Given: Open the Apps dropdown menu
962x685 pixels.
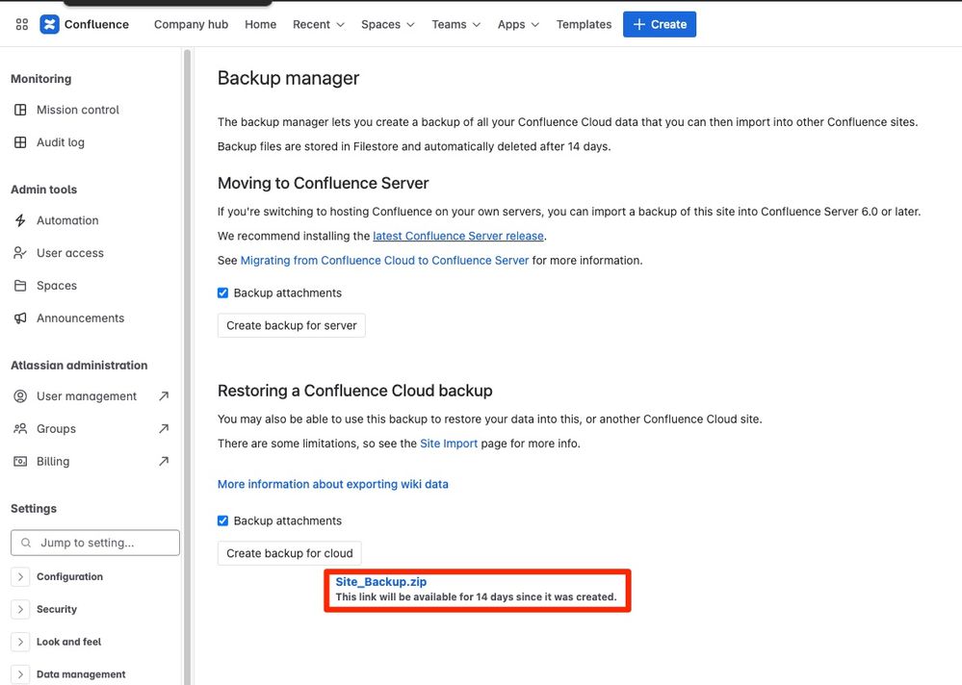Looking at the screenshot, I should [x=518, y=24].
